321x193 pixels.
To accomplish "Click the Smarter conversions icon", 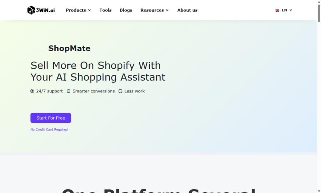I will click(68, 91).
